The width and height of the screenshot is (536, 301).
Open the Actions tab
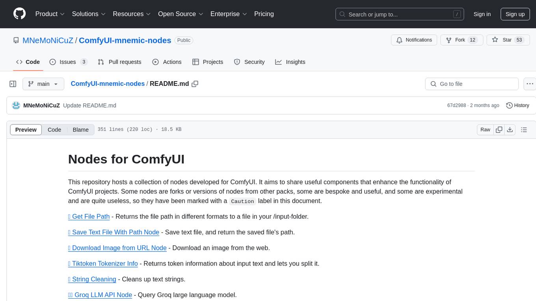(x=167, y=62)
